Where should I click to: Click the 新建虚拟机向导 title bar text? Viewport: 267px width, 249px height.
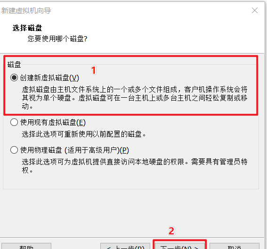(26, 10)
